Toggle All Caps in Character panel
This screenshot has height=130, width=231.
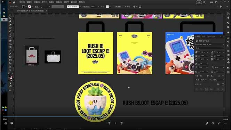coord(197,76)
